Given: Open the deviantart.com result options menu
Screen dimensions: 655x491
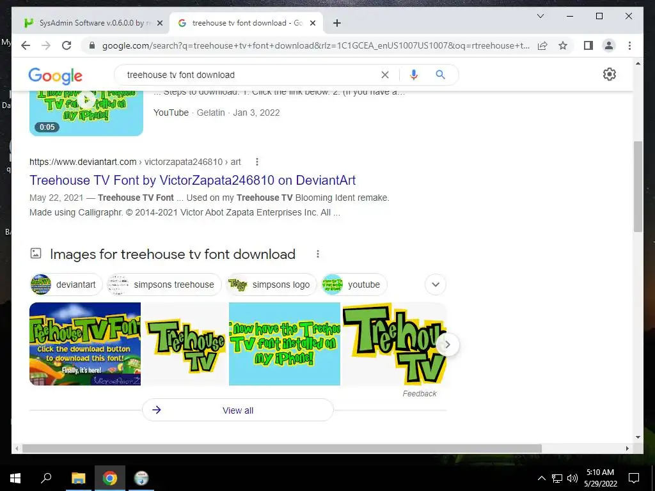Looking at the screenshot, I should (257, 162).
